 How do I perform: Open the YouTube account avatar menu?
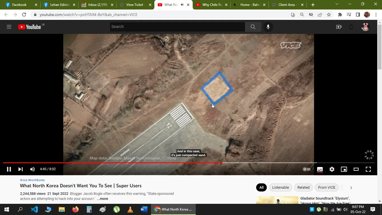pyautogui.click(x=365, y=27)
